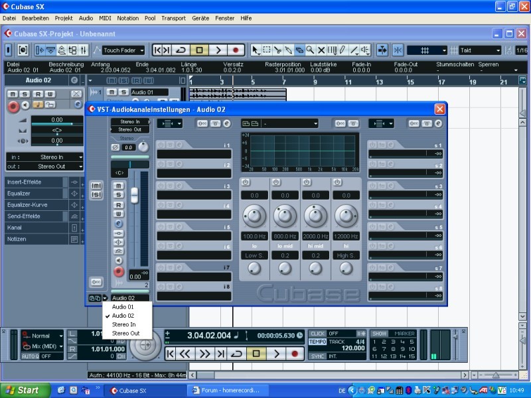Click the blue 'e' edit button in the channel strip

point(119,224)
